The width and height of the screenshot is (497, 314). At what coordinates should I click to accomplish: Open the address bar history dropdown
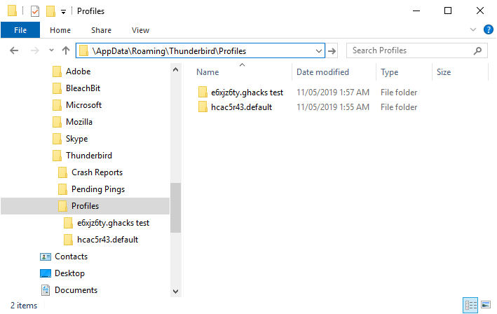pyautogui.click(x=319, y=50)
